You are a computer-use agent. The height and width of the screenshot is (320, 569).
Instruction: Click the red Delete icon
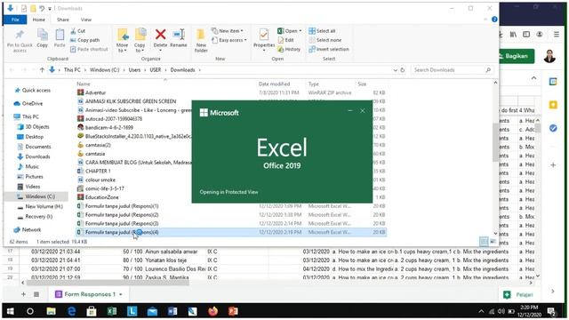(x=160, y=35)
